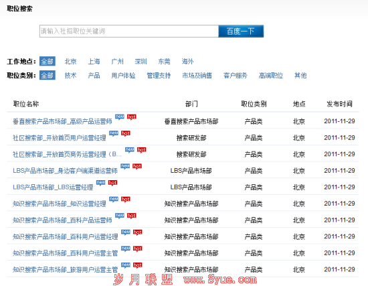Filter job category by 用户体验
Image resolution: width=368 pixels, height=286 pixels.
[x=123, y=76]
